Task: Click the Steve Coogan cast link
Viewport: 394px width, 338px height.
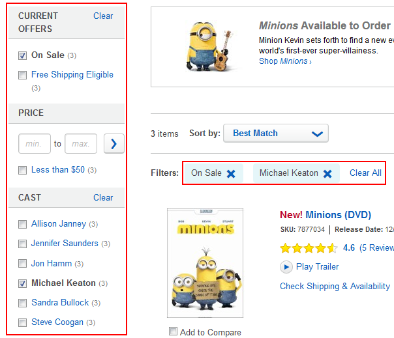Action: click(x=57, y=322)
